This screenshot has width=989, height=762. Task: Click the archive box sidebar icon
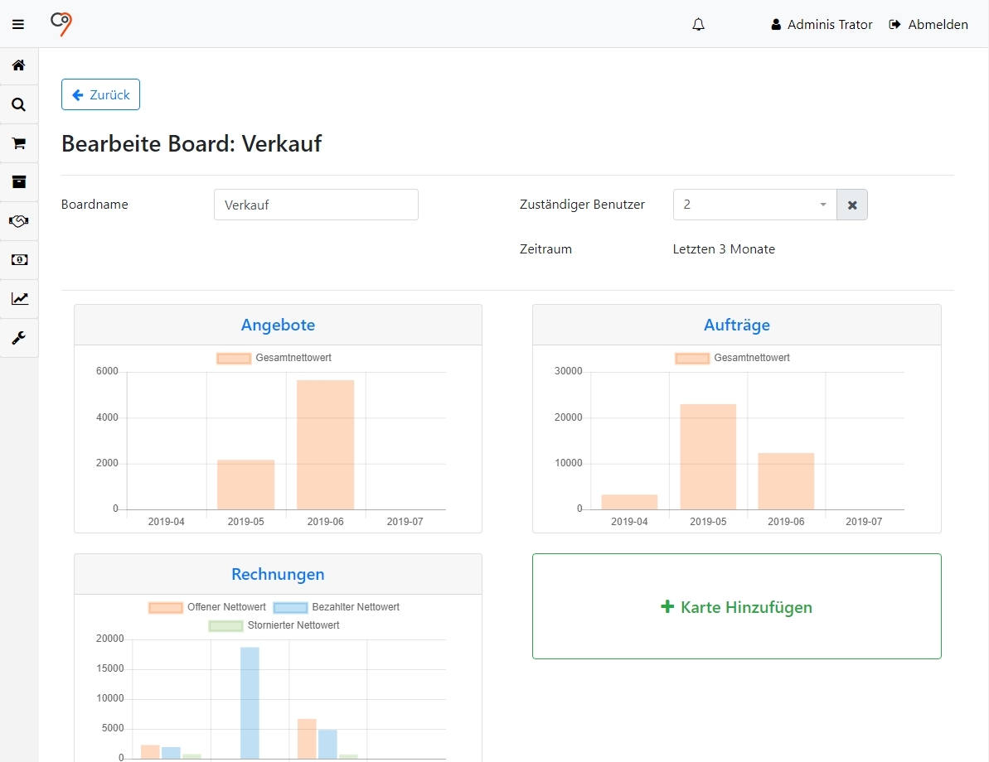coord(18,182)
